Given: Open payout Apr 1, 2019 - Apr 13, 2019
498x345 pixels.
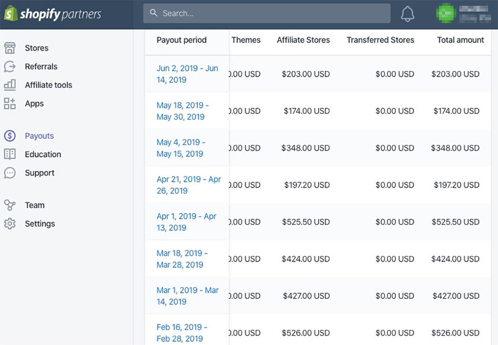Looking at the screenshot, I should point(186,222).
